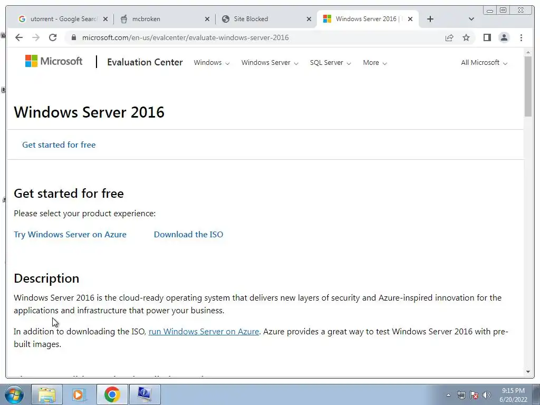The width and height of the screenshot is (540, 405).
Task: Click the Microsoft logo
Action: pos(54,61)
